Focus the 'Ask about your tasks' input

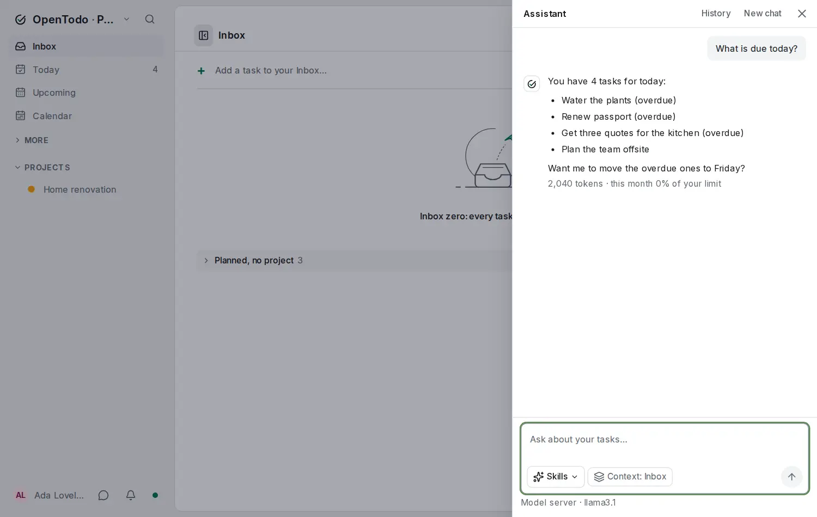[x=664, y=440]
